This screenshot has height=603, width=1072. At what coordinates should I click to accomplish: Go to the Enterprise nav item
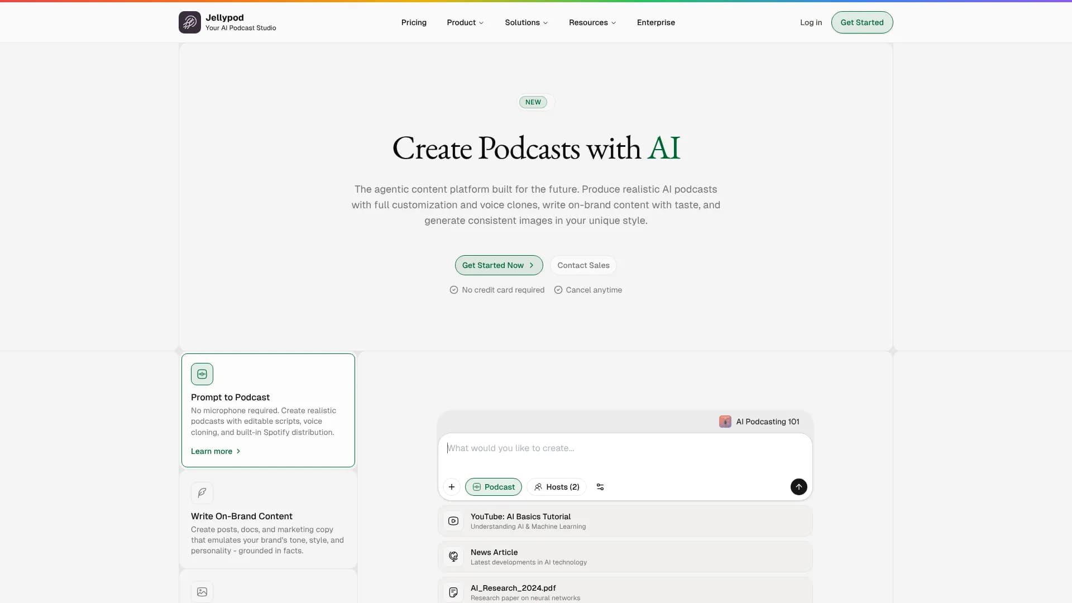[655, 22]
